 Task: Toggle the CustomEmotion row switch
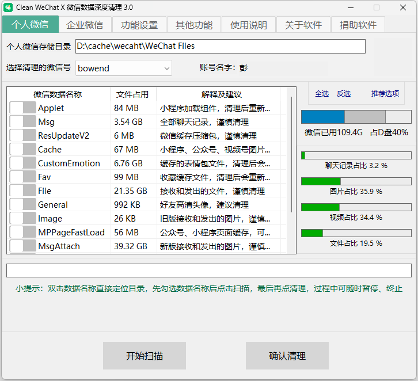pos(22,163)
